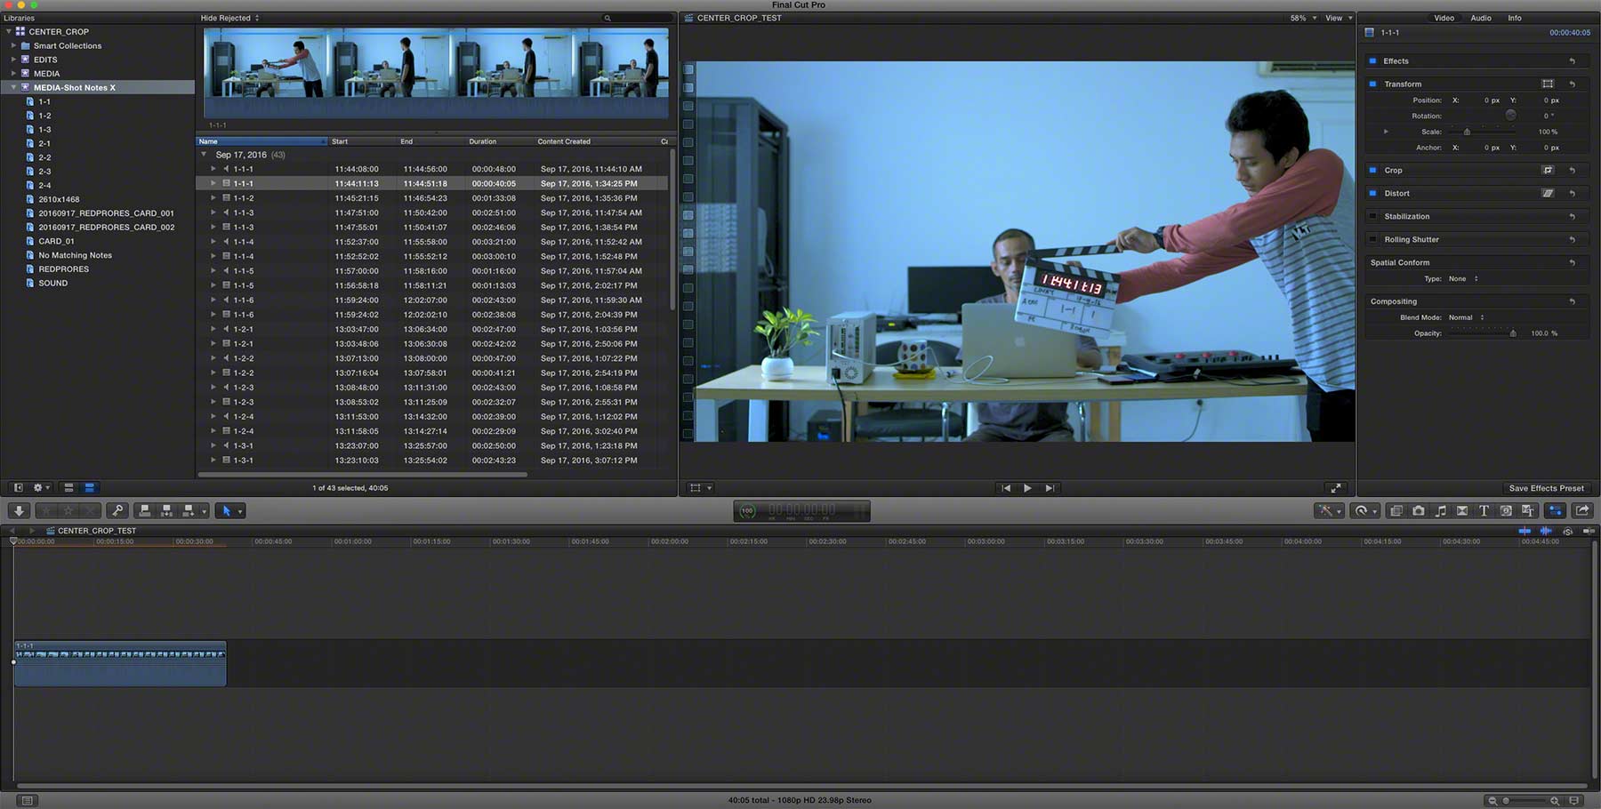
Task: Expand the EDITS event triangle
Action: tap(13, 60)
